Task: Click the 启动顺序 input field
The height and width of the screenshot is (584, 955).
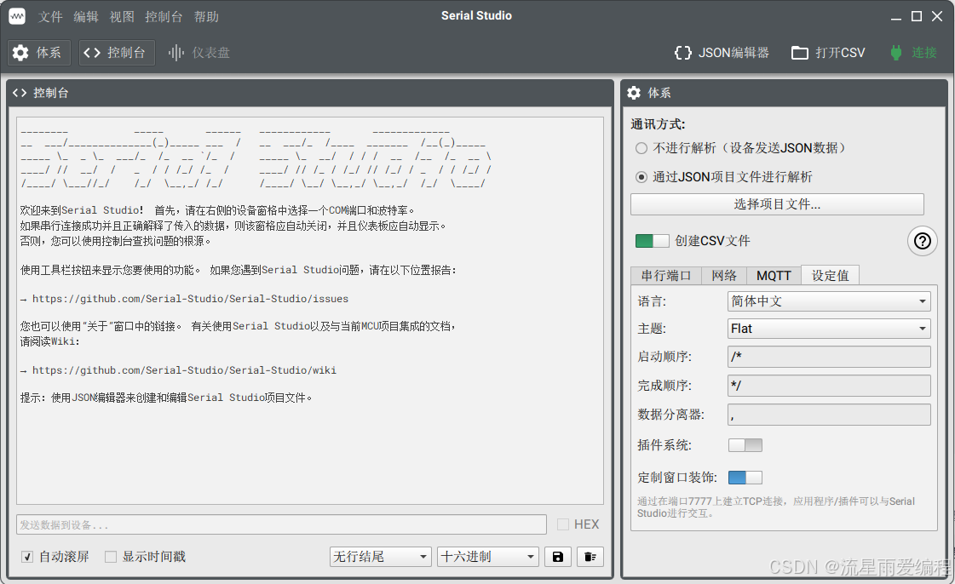Action: tap(829, 357)
